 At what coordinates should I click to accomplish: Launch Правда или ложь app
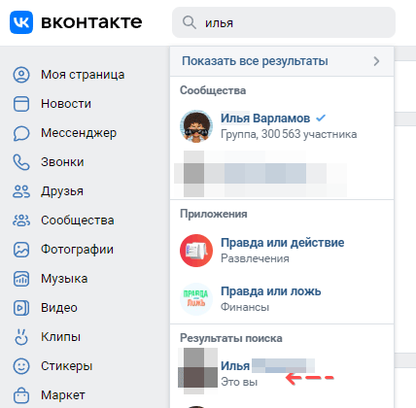coord(271,291)
